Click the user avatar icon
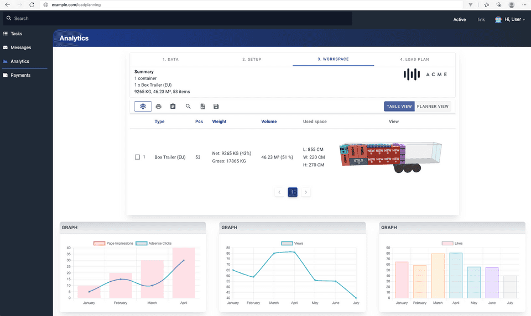The height and width of the screenshot is (316, 531). 498,20
